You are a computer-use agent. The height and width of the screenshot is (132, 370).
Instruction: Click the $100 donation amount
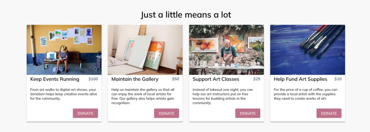(93, 79)
